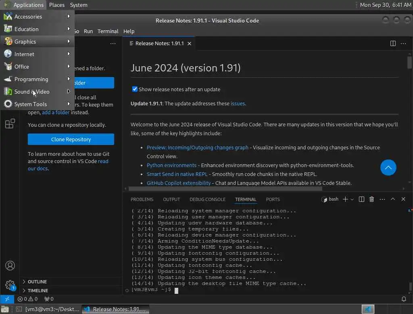Click the Clone Repository button
This screenshot has height=314, width=413.
pos(71,139)
